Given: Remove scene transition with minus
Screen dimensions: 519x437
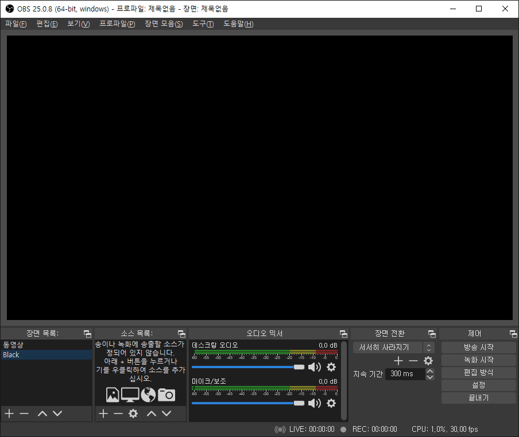Looking at the screenshot, I should pyautogui.click(x=413, y=361).
